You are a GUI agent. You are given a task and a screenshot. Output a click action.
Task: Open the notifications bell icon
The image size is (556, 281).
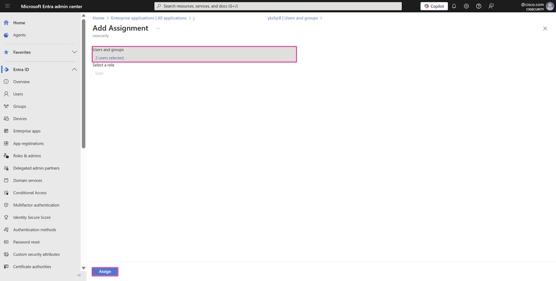(x=454, y=6)
